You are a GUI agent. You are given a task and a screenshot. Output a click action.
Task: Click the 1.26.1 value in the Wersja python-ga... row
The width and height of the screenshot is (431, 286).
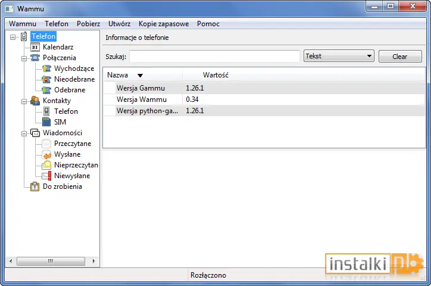[x=195, y=111]
